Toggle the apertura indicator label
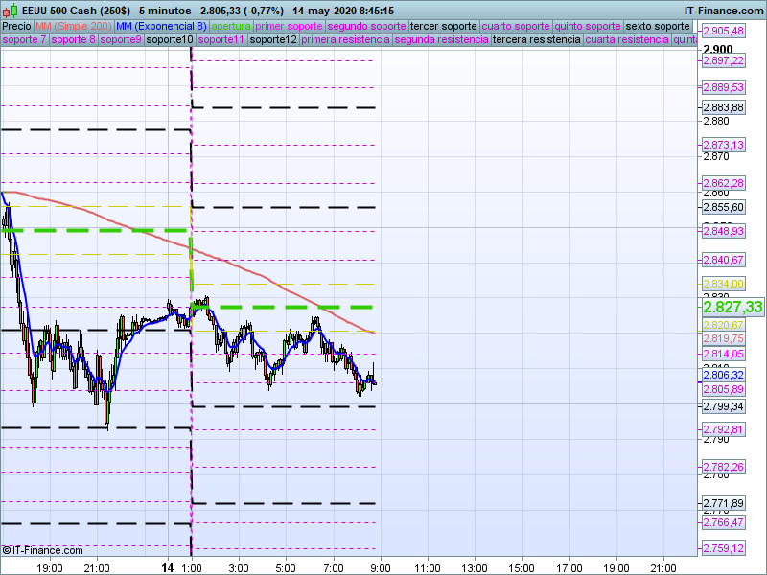Screen dimensions: 767x575 click(231, 26)
